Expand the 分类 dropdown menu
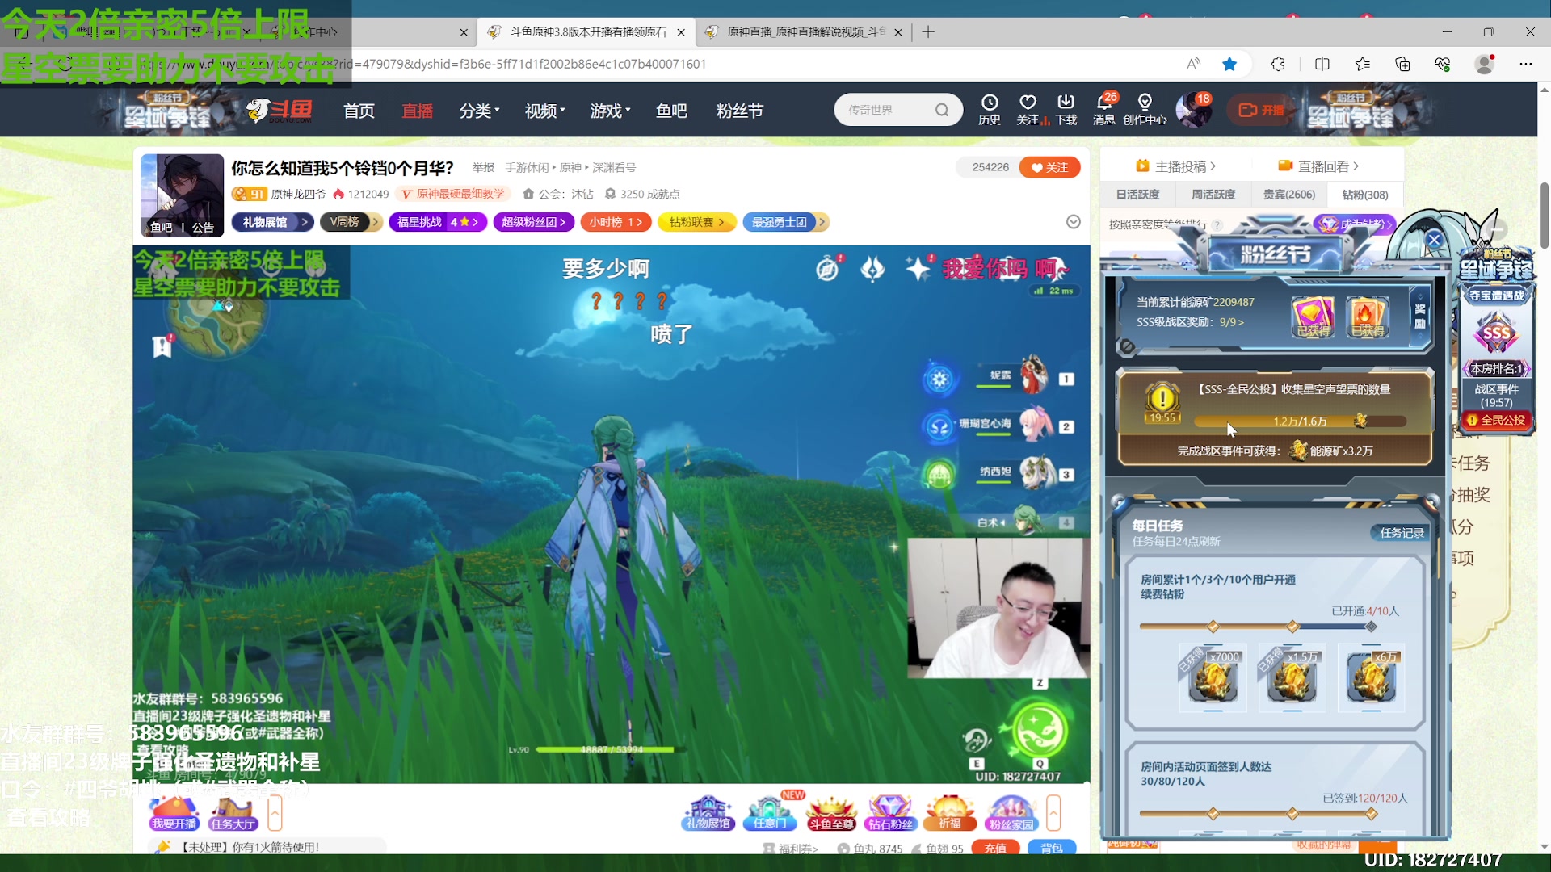The width and height of the screenshot is (1551, 872). (x=480, y=111)
